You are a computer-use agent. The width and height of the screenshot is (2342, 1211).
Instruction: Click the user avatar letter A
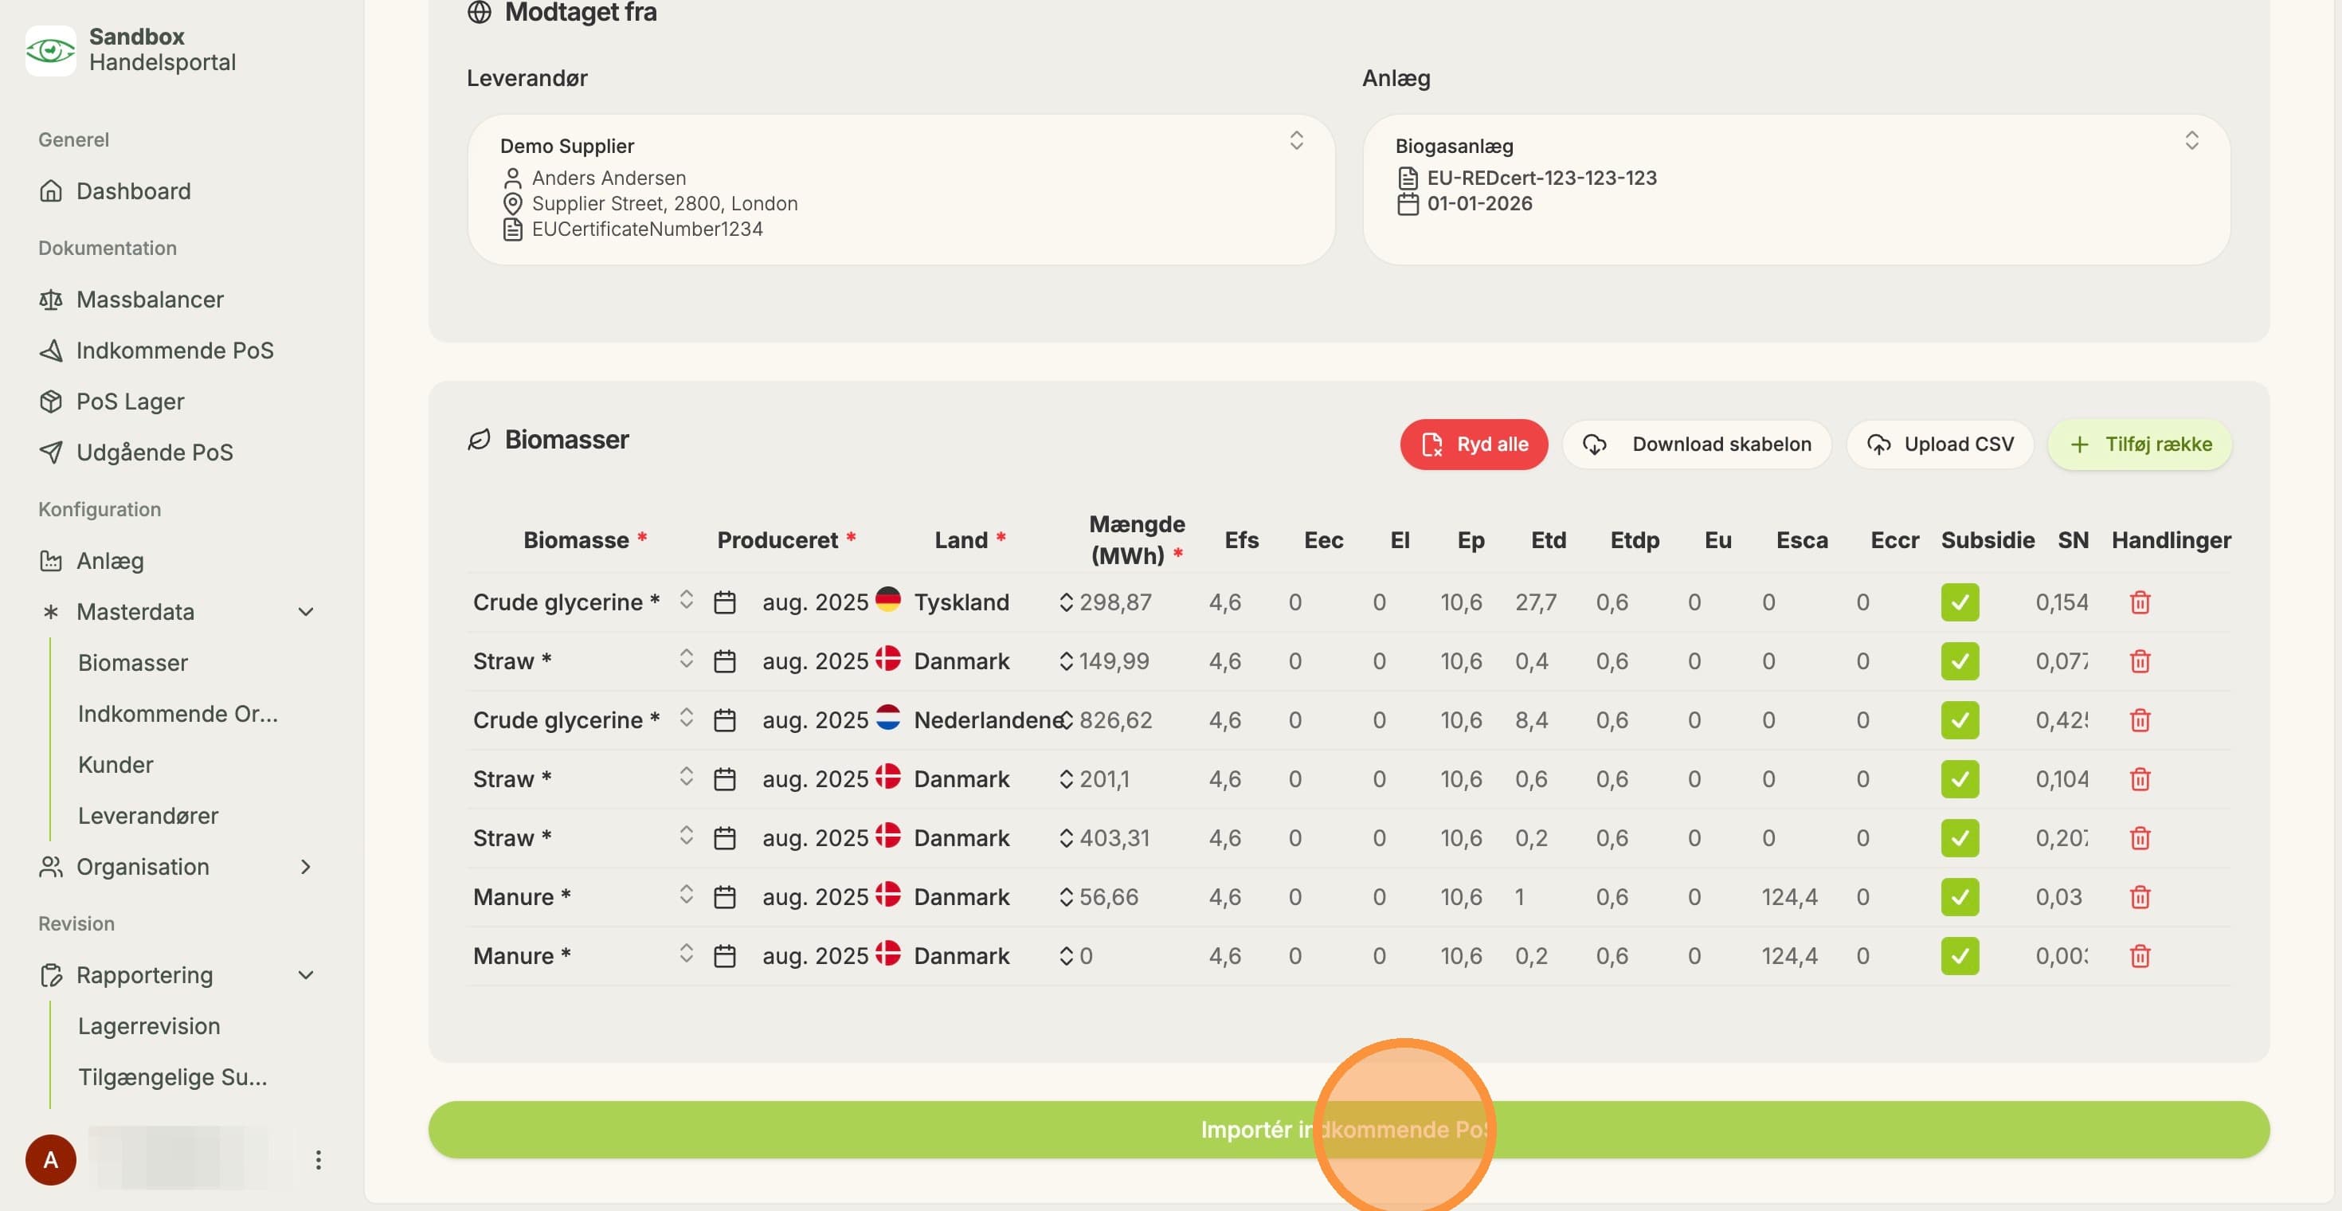tap(51, 1160)
